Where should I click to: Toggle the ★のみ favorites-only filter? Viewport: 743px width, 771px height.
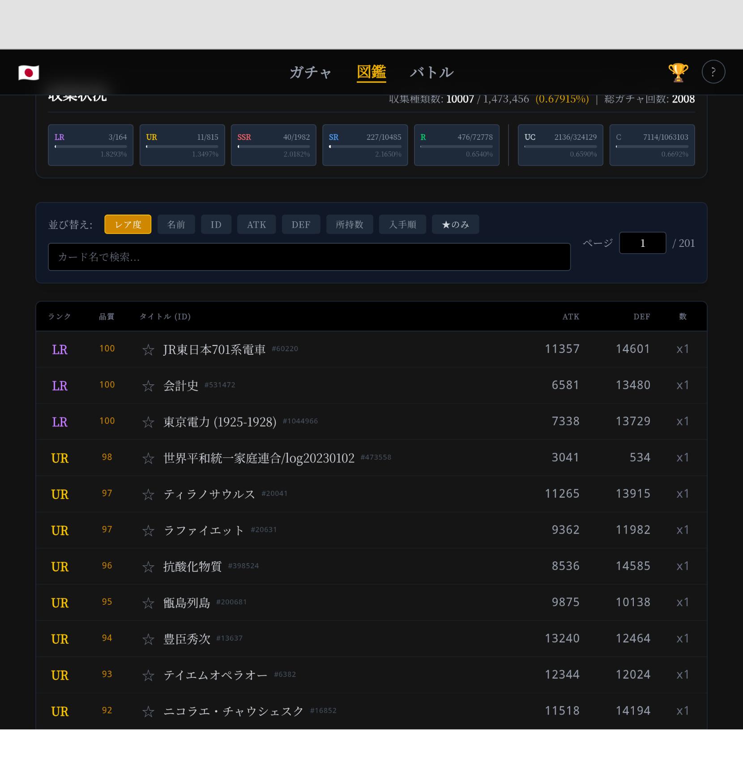pyautogui.click(x=455, y=224)
